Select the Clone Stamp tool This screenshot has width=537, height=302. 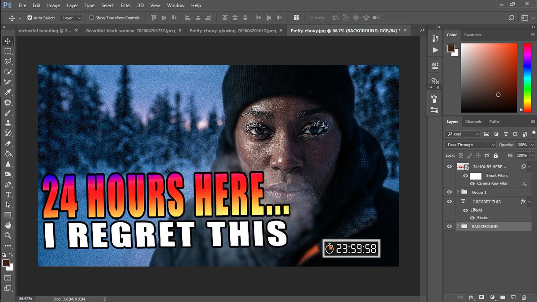(x=8, y=123)
